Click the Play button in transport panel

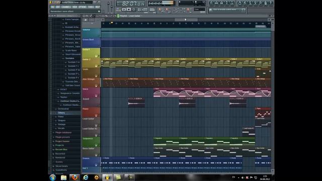click(124, 10)
